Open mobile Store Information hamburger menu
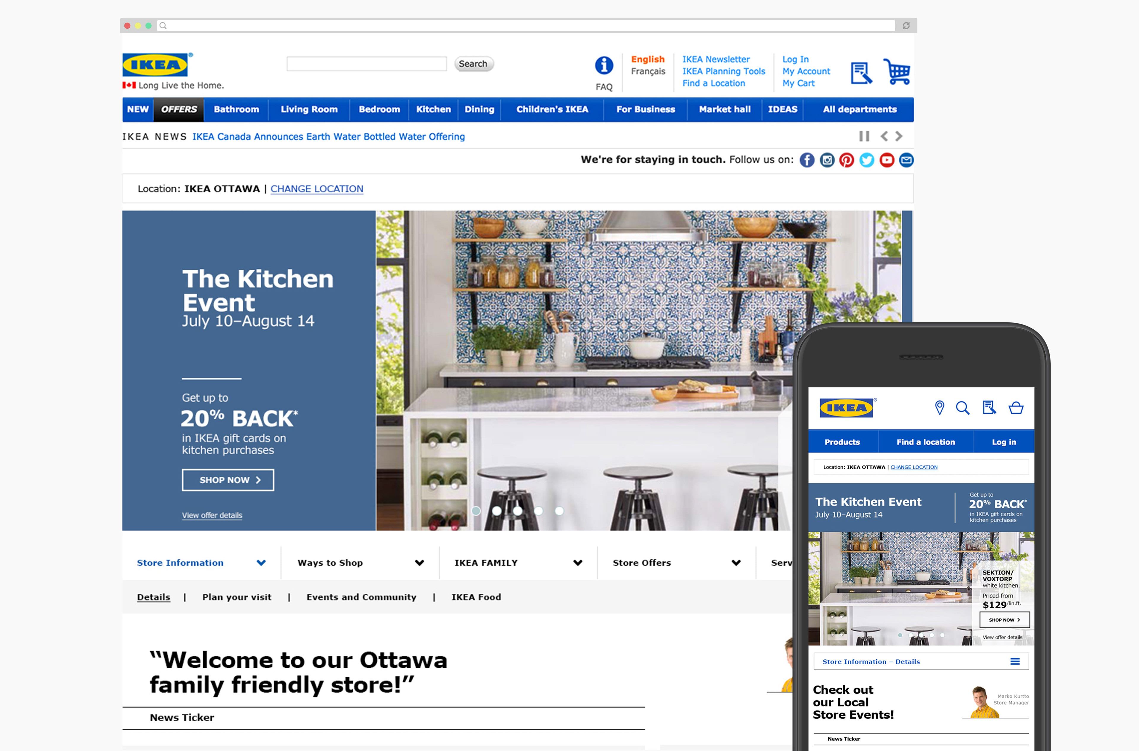Screen dimensions: 1139x751 tap(1015, 661)
